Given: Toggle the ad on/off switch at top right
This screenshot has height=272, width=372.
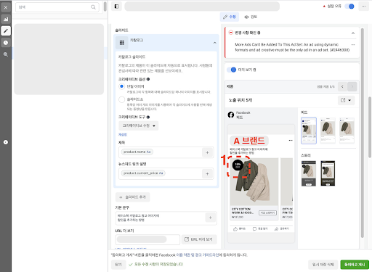Looking at the screenshot, I should (349, 7).
